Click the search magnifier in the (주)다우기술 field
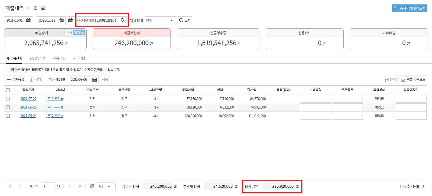Viewport: 432px width, 196px height. pyautogui.click(x=123, y=20)
